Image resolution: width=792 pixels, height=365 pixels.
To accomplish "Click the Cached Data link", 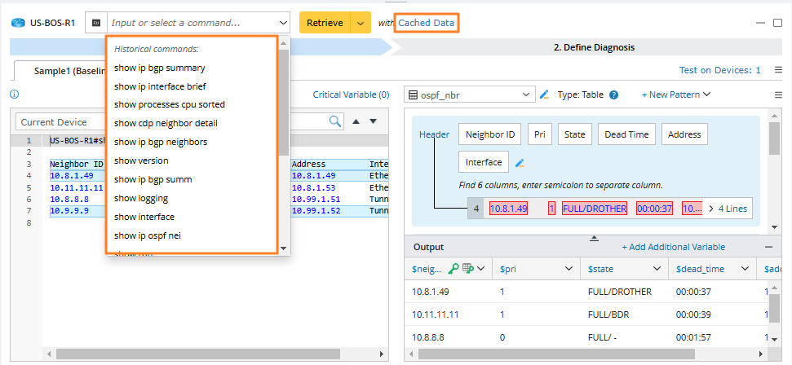I will click(x=427, y=23).
